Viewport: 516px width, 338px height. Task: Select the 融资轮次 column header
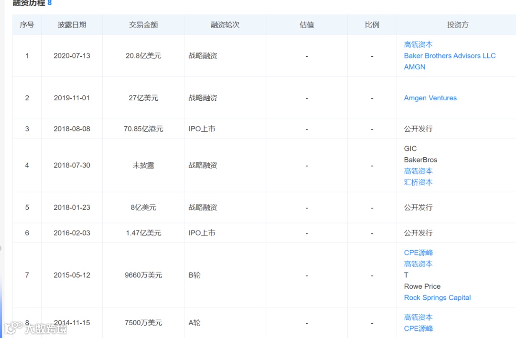coord(225,25)
